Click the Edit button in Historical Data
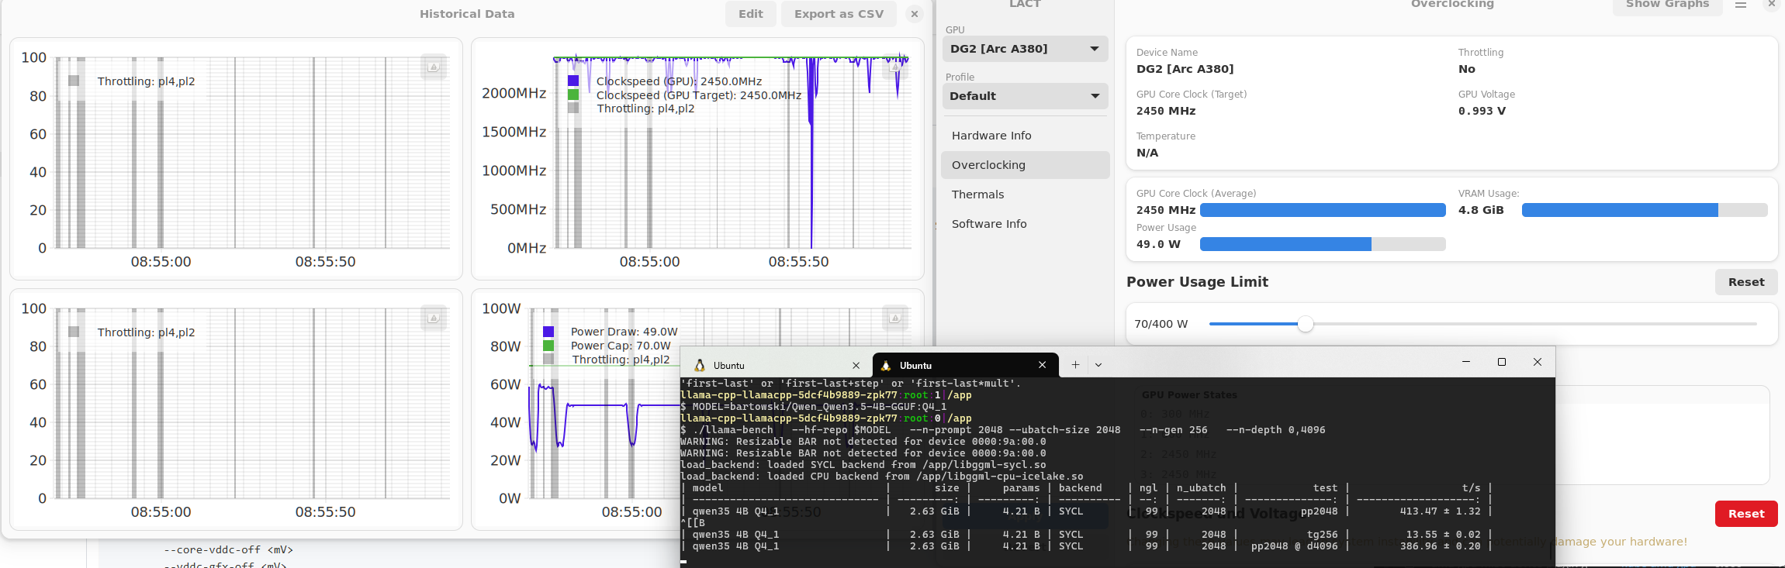This screenshot has width=1785, height=568. click(x=751, y=14)
